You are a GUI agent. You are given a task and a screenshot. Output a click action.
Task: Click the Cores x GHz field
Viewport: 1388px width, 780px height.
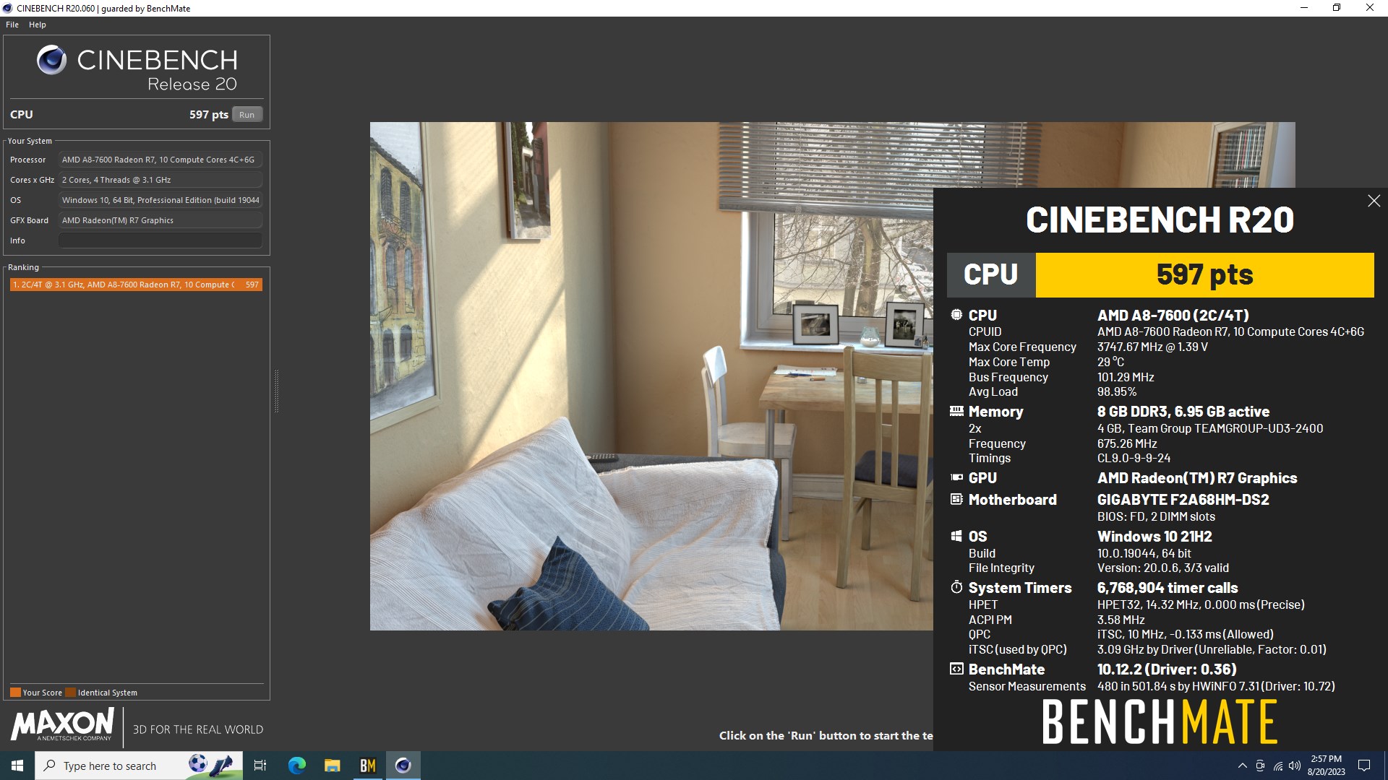(160, 180)
